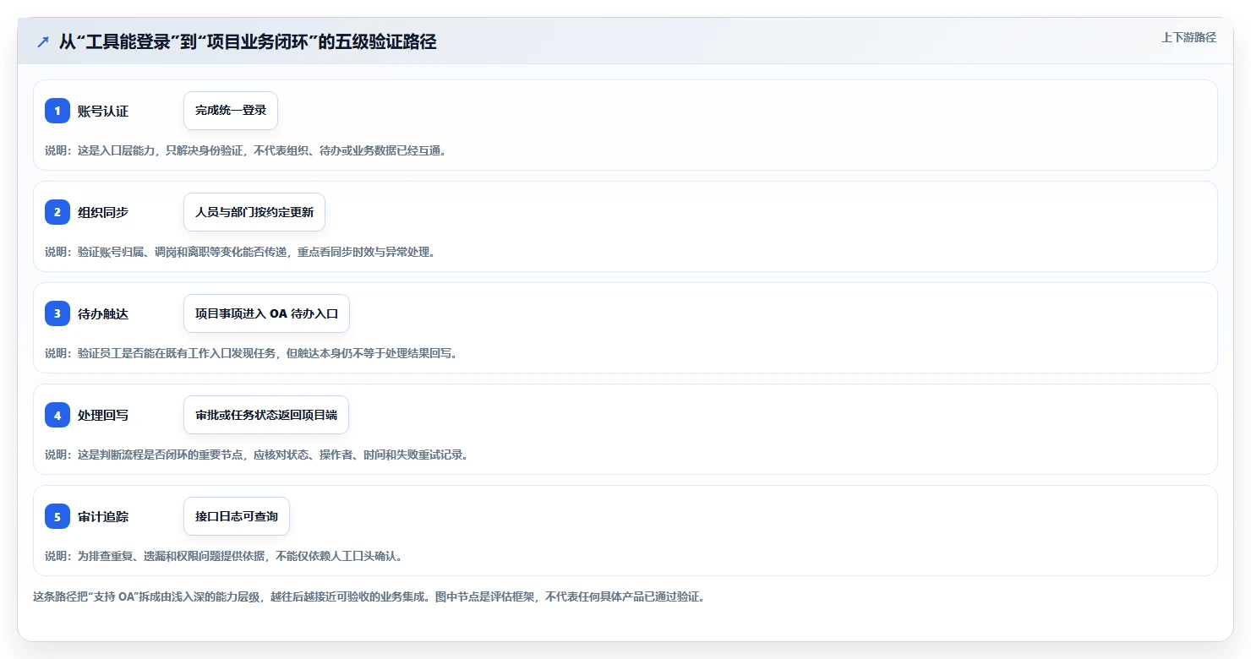Click step number 3 badge
This screenshot has height=659, width=1251.
click(57, 313)
